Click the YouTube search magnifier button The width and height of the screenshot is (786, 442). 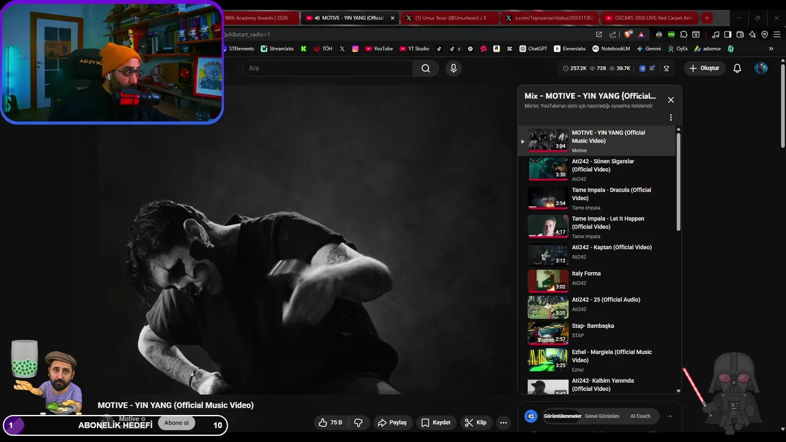426,68
